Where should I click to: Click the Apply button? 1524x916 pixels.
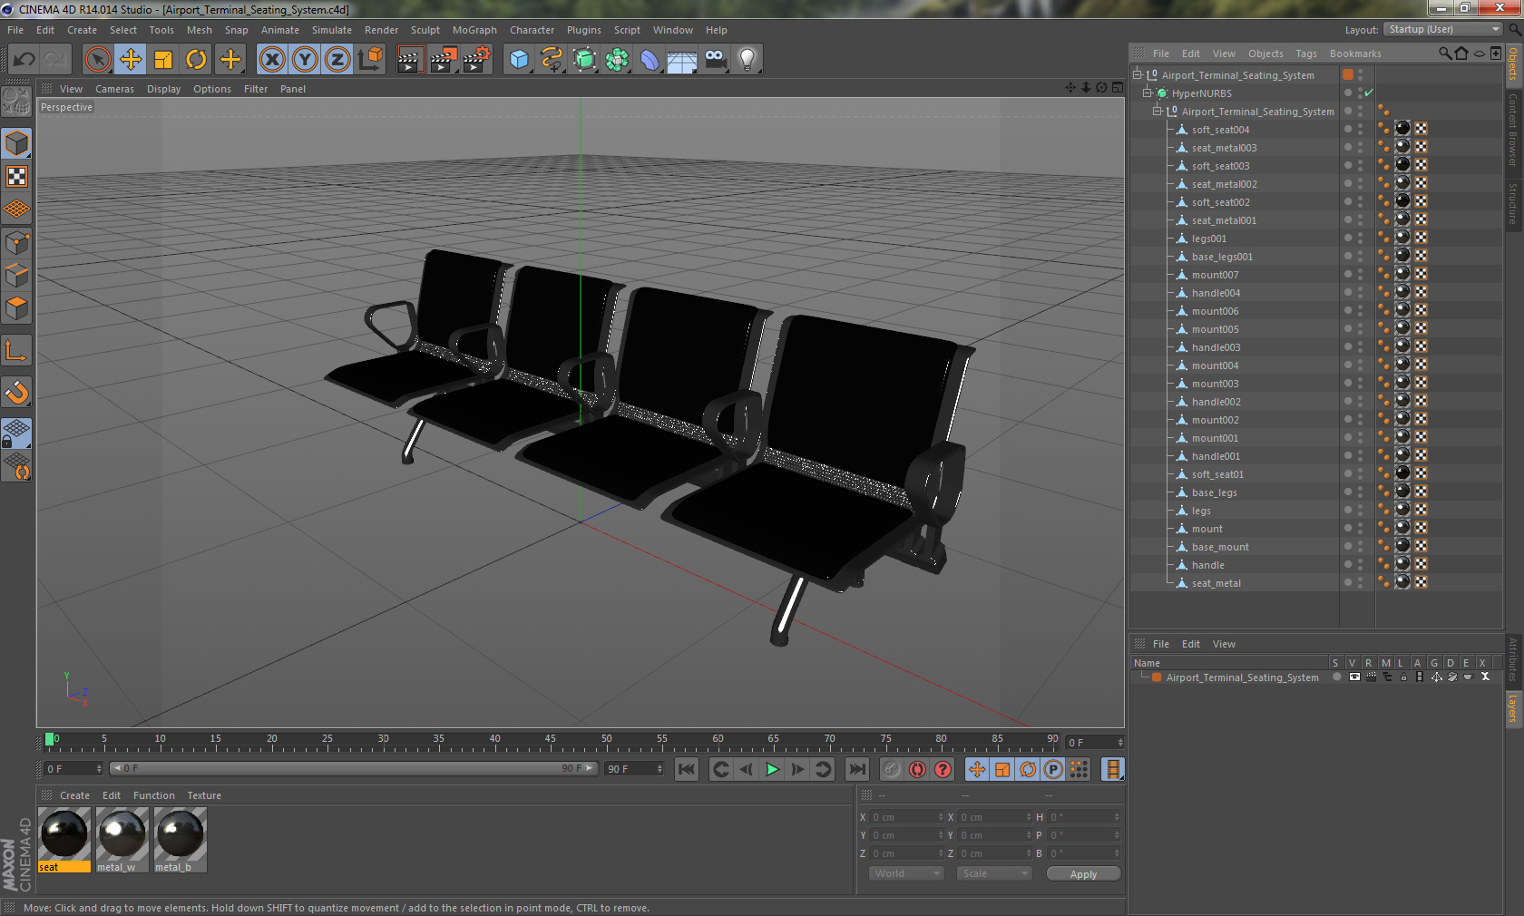[1083, 874]
